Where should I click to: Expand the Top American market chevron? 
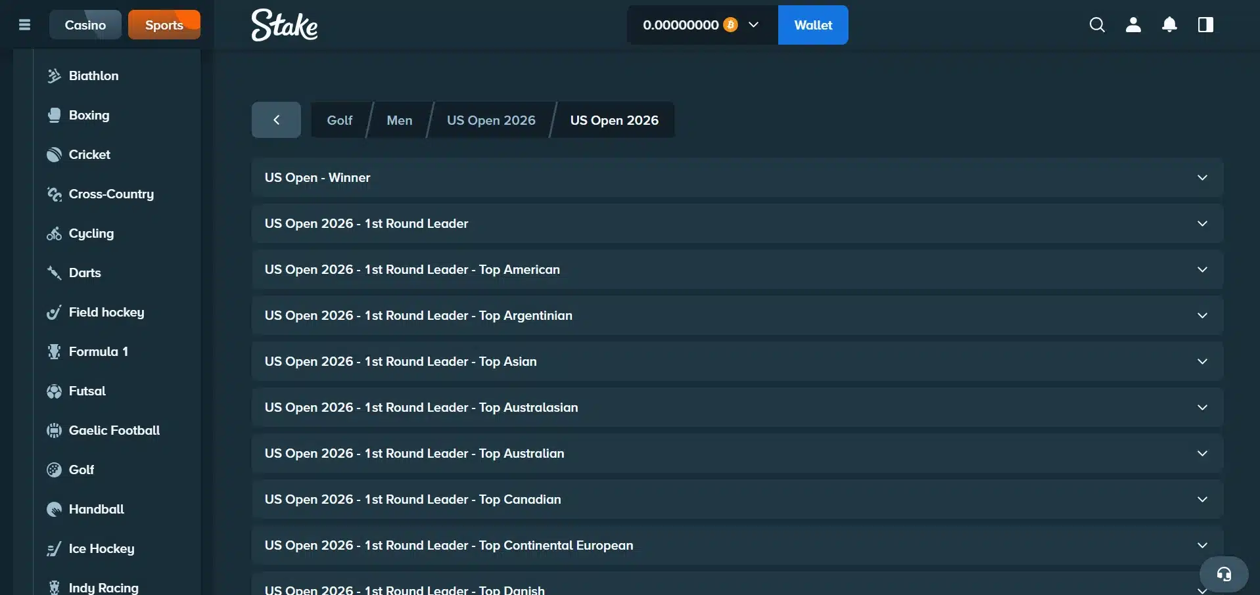pos(1202,269)
